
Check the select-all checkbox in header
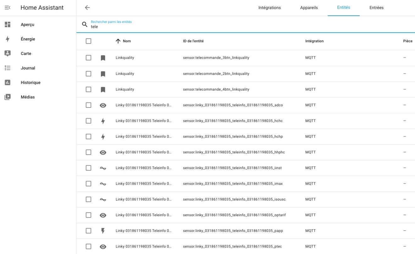point(88,41)
